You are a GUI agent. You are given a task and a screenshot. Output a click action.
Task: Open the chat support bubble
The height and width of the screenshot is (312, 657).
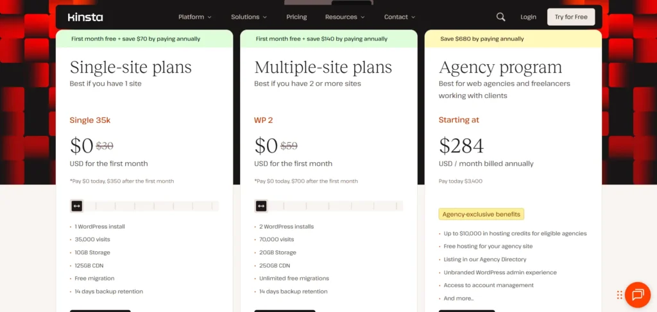coord(637,295)
